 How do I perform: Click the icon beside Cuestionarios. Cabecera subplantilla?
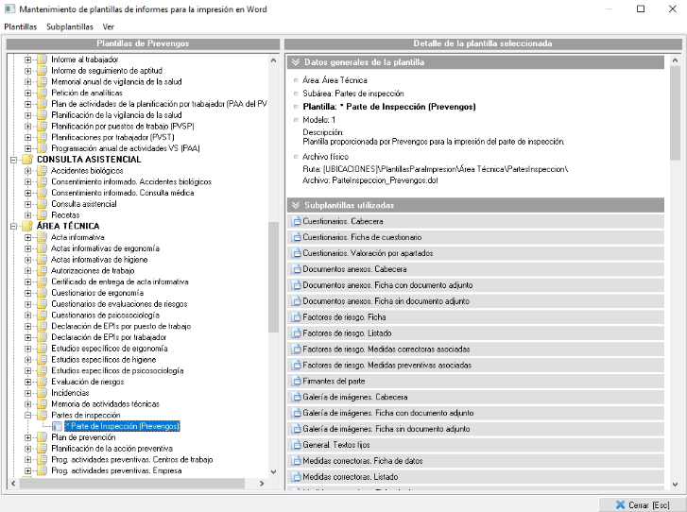pyautogui.click(x=296, y=220)
